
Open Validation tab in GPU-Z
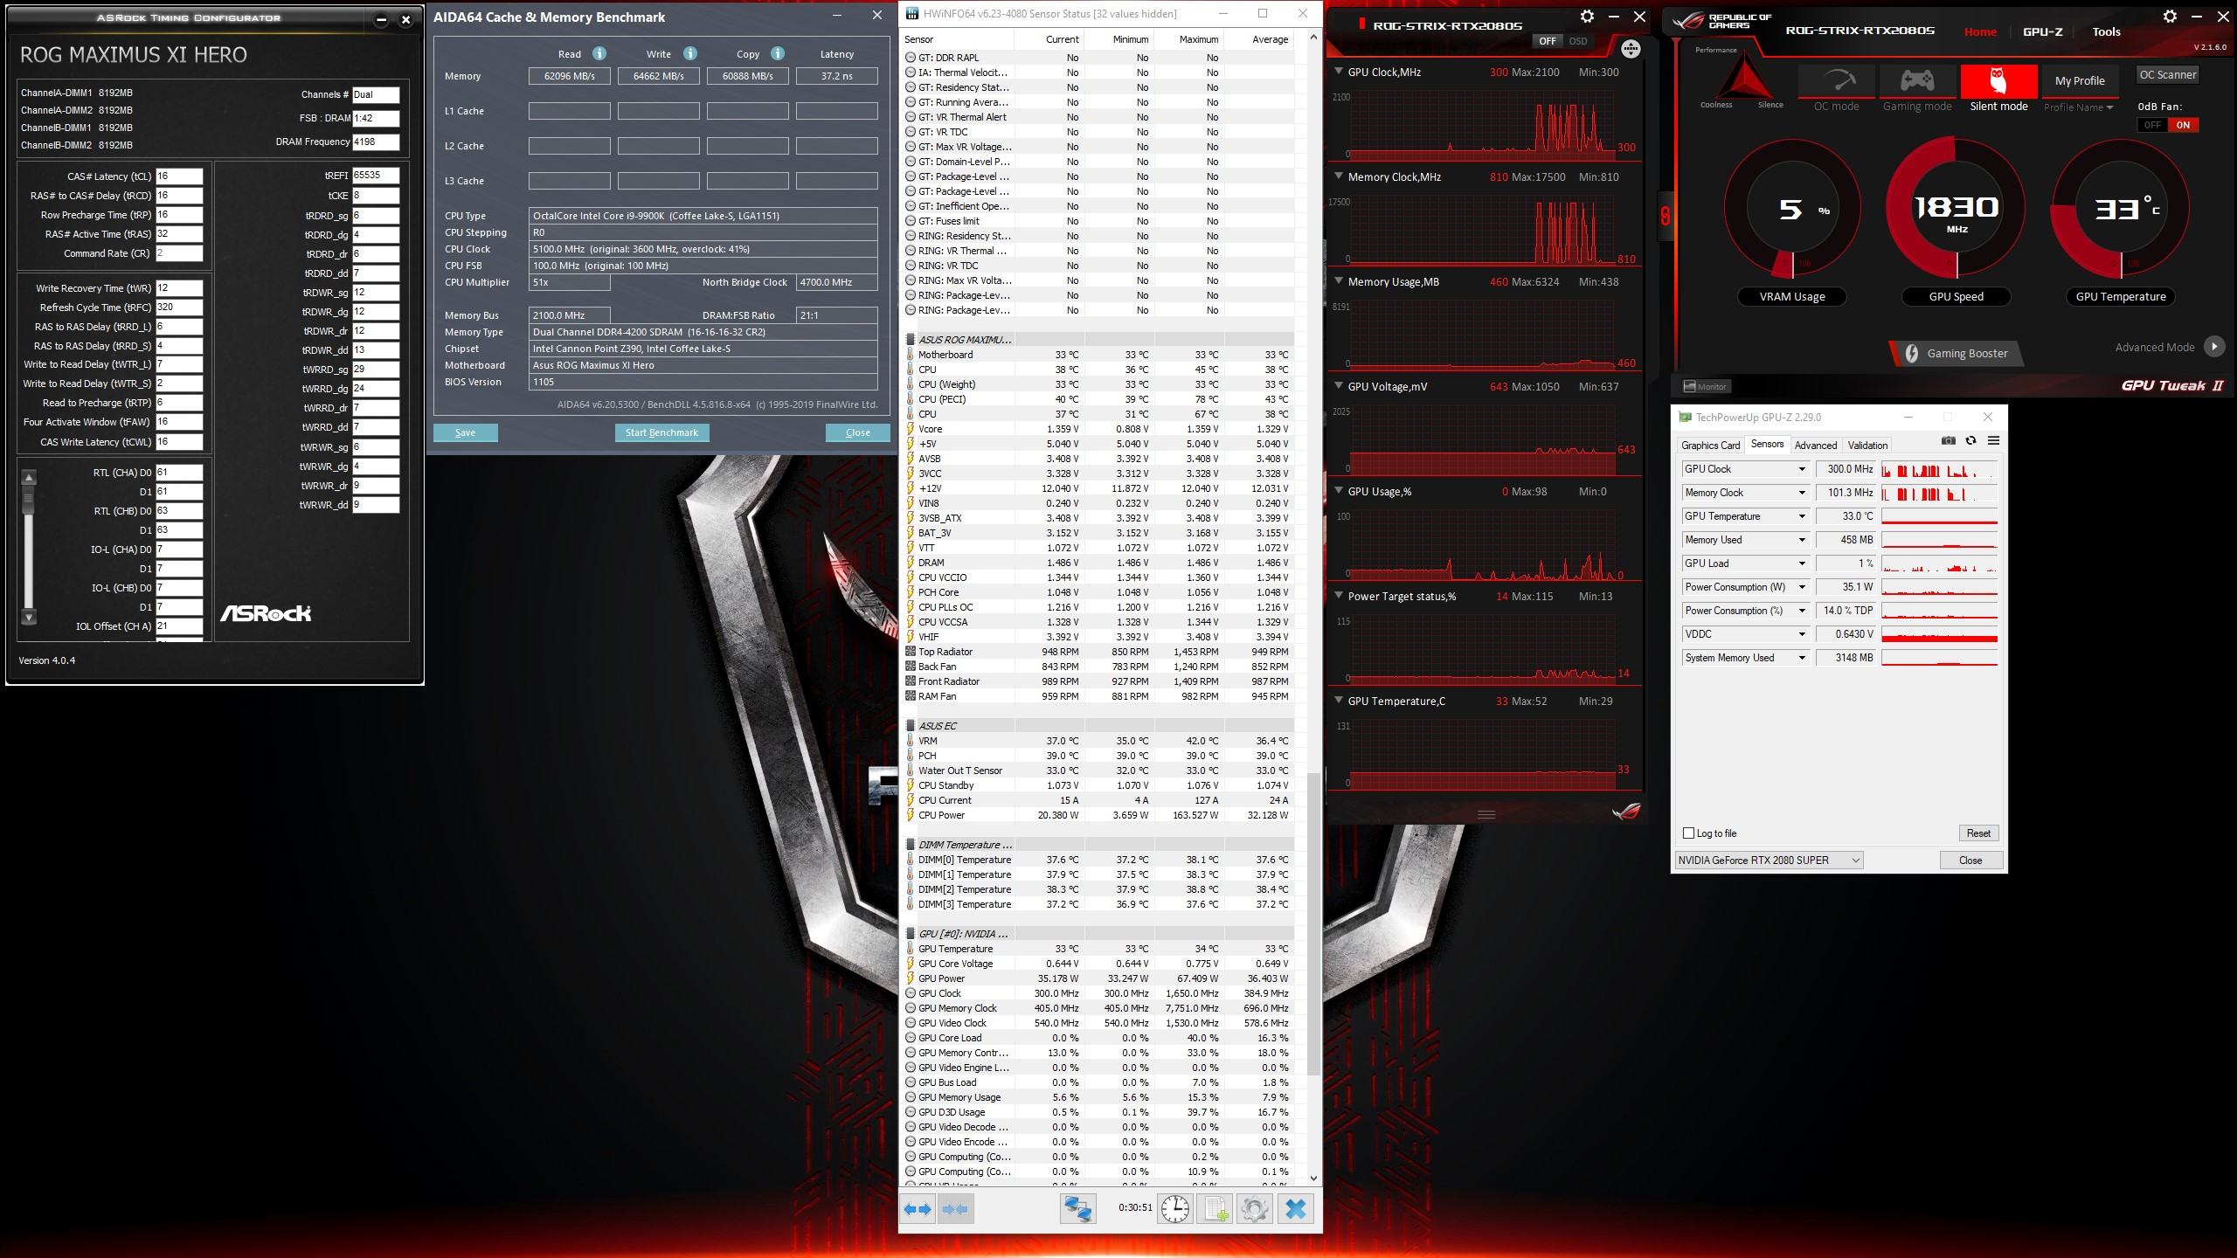click(x=1867, y=446)
